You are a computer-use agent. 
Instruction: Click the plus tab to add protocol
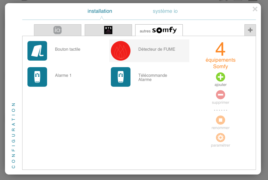(x=250, y=30)
